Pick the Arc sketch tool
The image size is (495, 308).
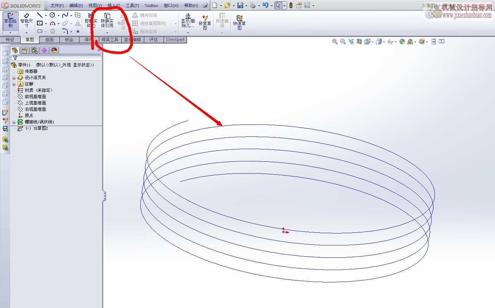click(x=52, y=23)
